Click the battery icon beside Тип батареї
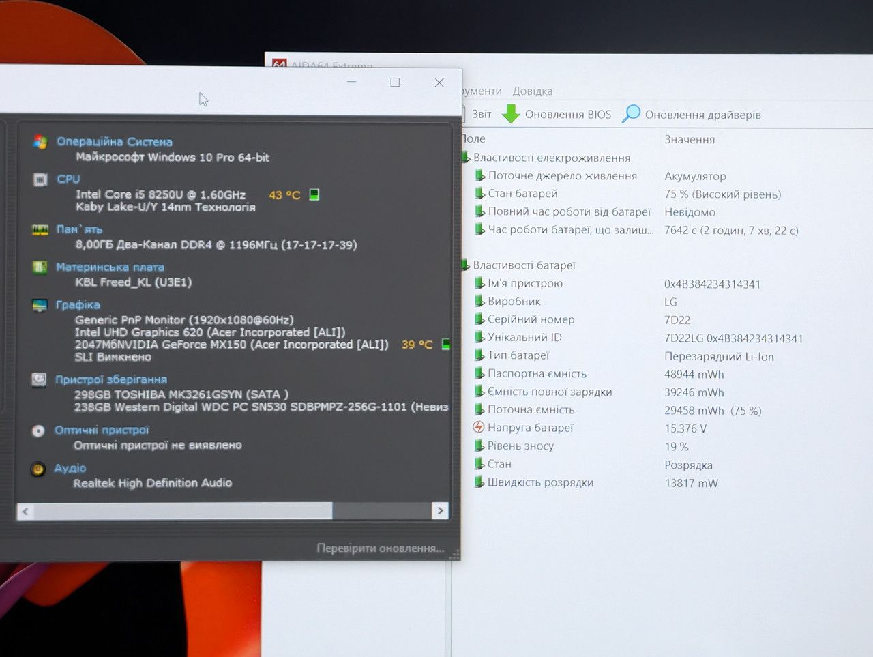The height and width of the screenshot is (657, 873). click(x=479, y=355)
